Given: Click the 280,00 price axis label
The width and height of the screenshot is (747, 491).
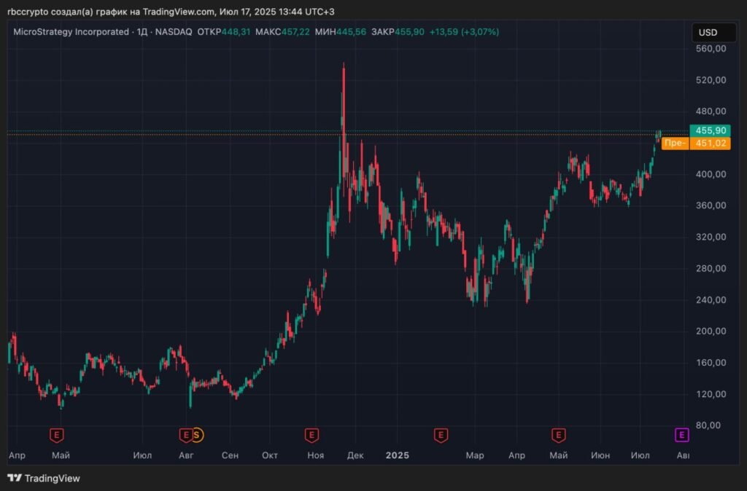Looking at the screenshot, I should [711, 268].
